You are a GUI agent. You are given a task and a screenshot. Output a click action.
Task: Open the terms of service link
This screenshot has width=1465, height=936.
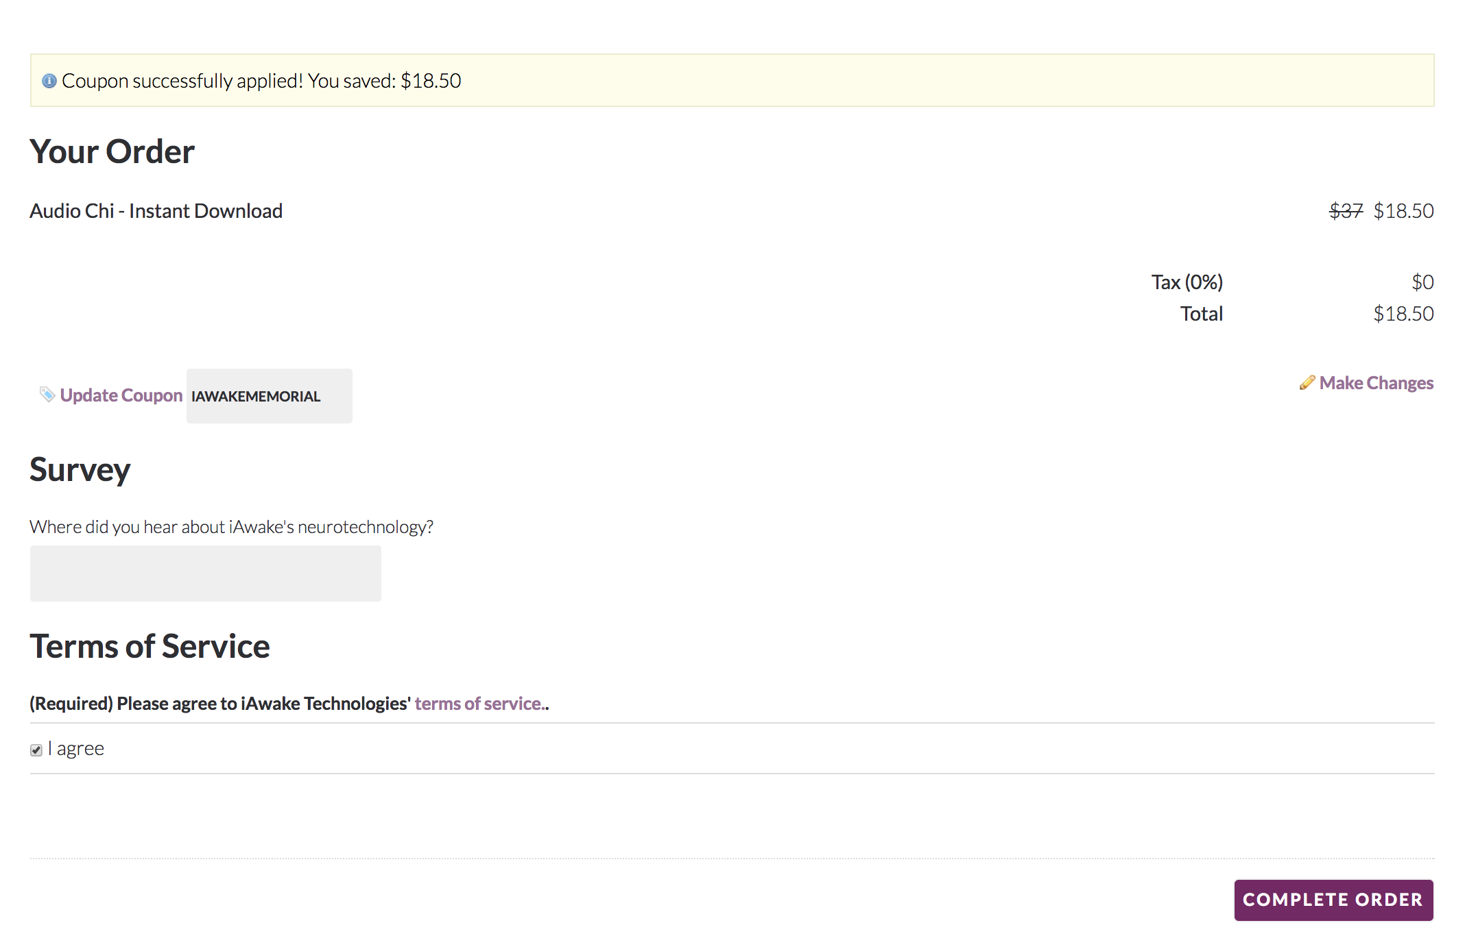pos(479,704)
